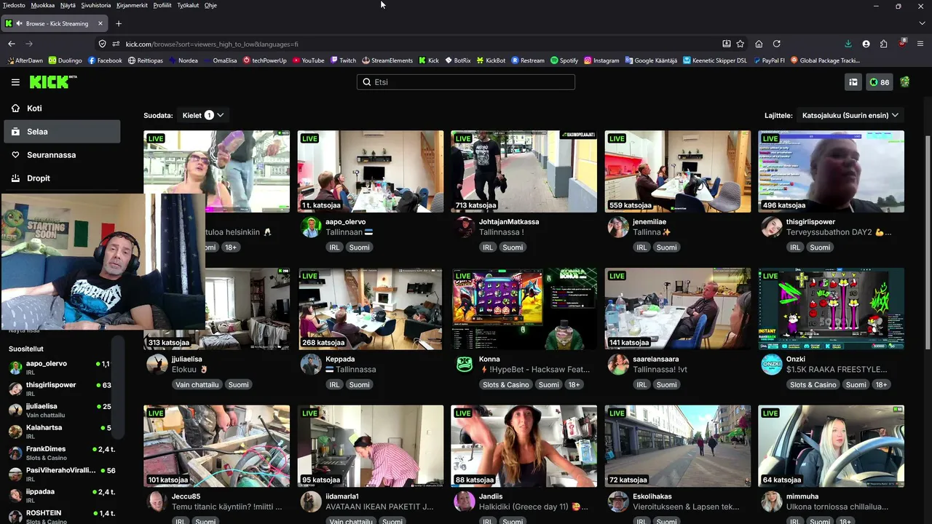Open Tiedosto menu

click(14, 5)
